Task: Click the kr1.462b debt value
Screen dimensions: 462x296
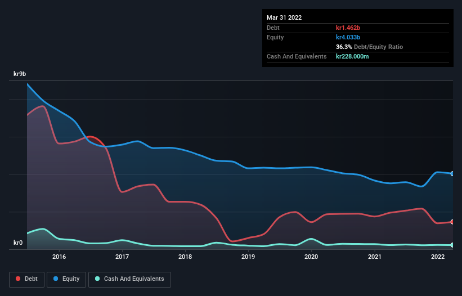Action: point(348,28)
